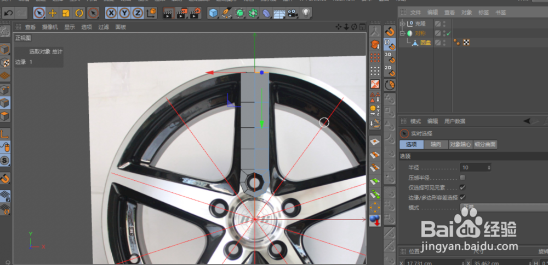Select the 圆盘 object in tree
The image size is (548, 265).
(x=426, y=43)
